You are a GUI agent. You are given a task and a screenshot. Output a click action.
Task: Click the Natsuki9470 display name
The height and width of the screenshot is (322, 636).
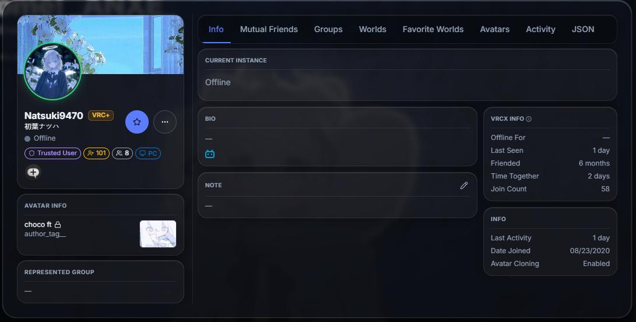54,116
